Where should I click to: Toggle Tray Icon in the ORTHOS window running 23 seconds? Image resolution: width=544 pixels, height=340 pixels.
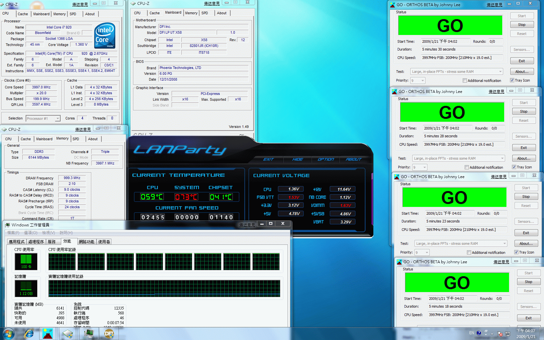(516, 252)
